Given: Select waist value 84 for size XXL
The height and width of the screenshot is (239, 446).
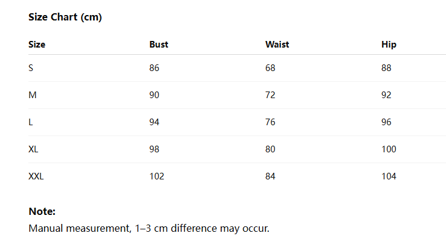Looking at the screenshot, I should 270,176.
